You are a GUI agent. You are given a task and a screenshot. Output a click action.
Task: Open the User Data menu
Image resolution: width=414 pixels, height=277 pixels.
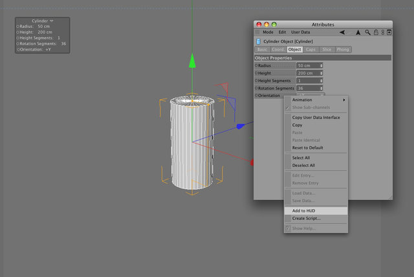pos(300,32)
